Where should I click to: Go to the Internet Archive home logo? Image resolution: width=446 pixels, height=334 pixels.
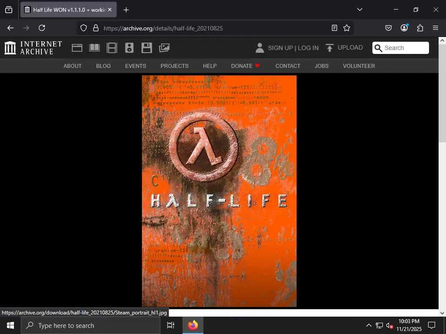point(33,48)
